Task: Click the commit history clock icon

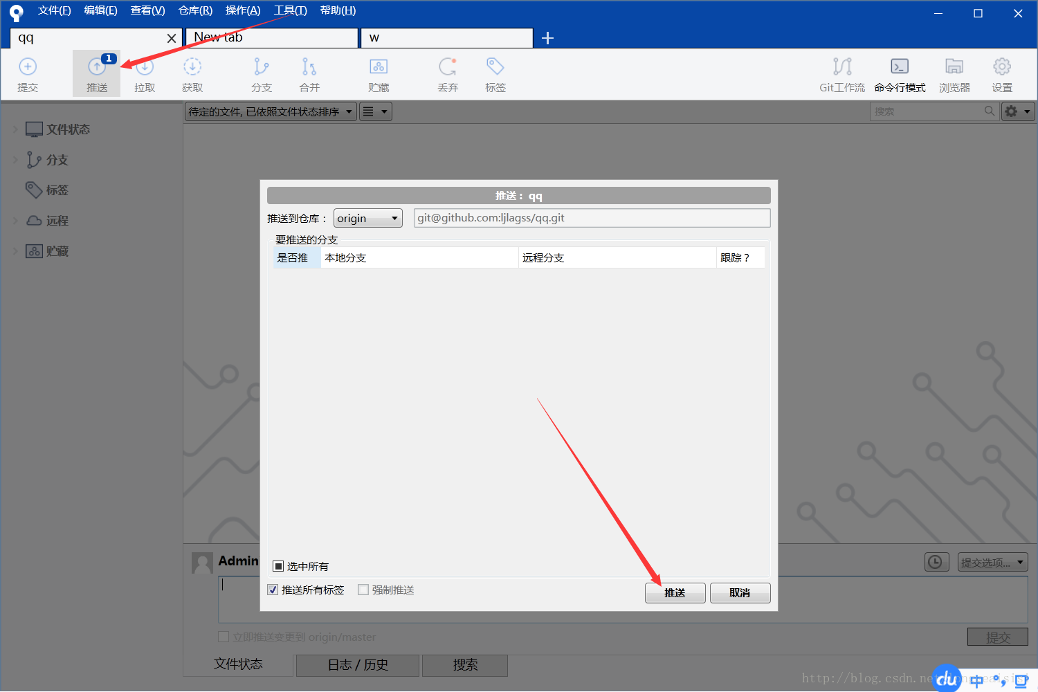Action: click(x=936, y=562)
